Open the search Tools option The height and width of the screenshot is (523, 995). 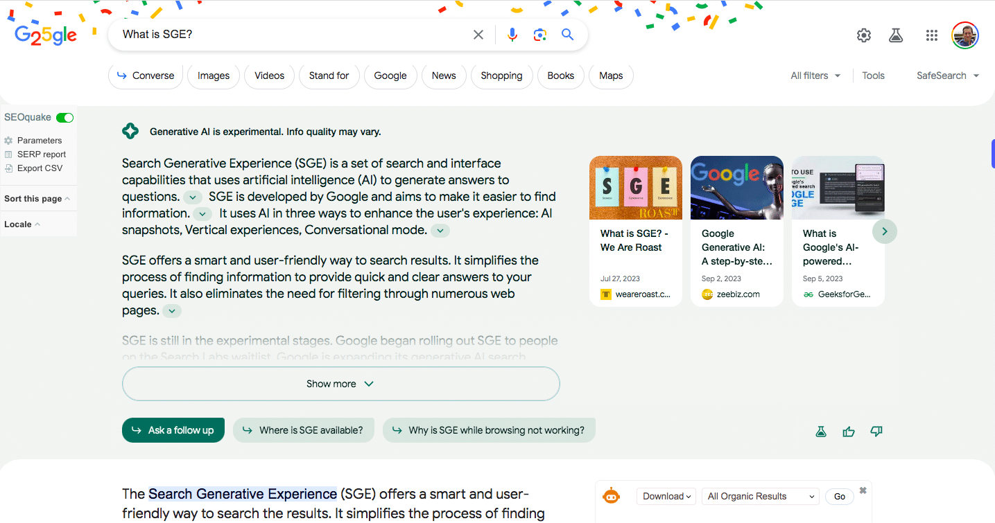coord(874,76)
